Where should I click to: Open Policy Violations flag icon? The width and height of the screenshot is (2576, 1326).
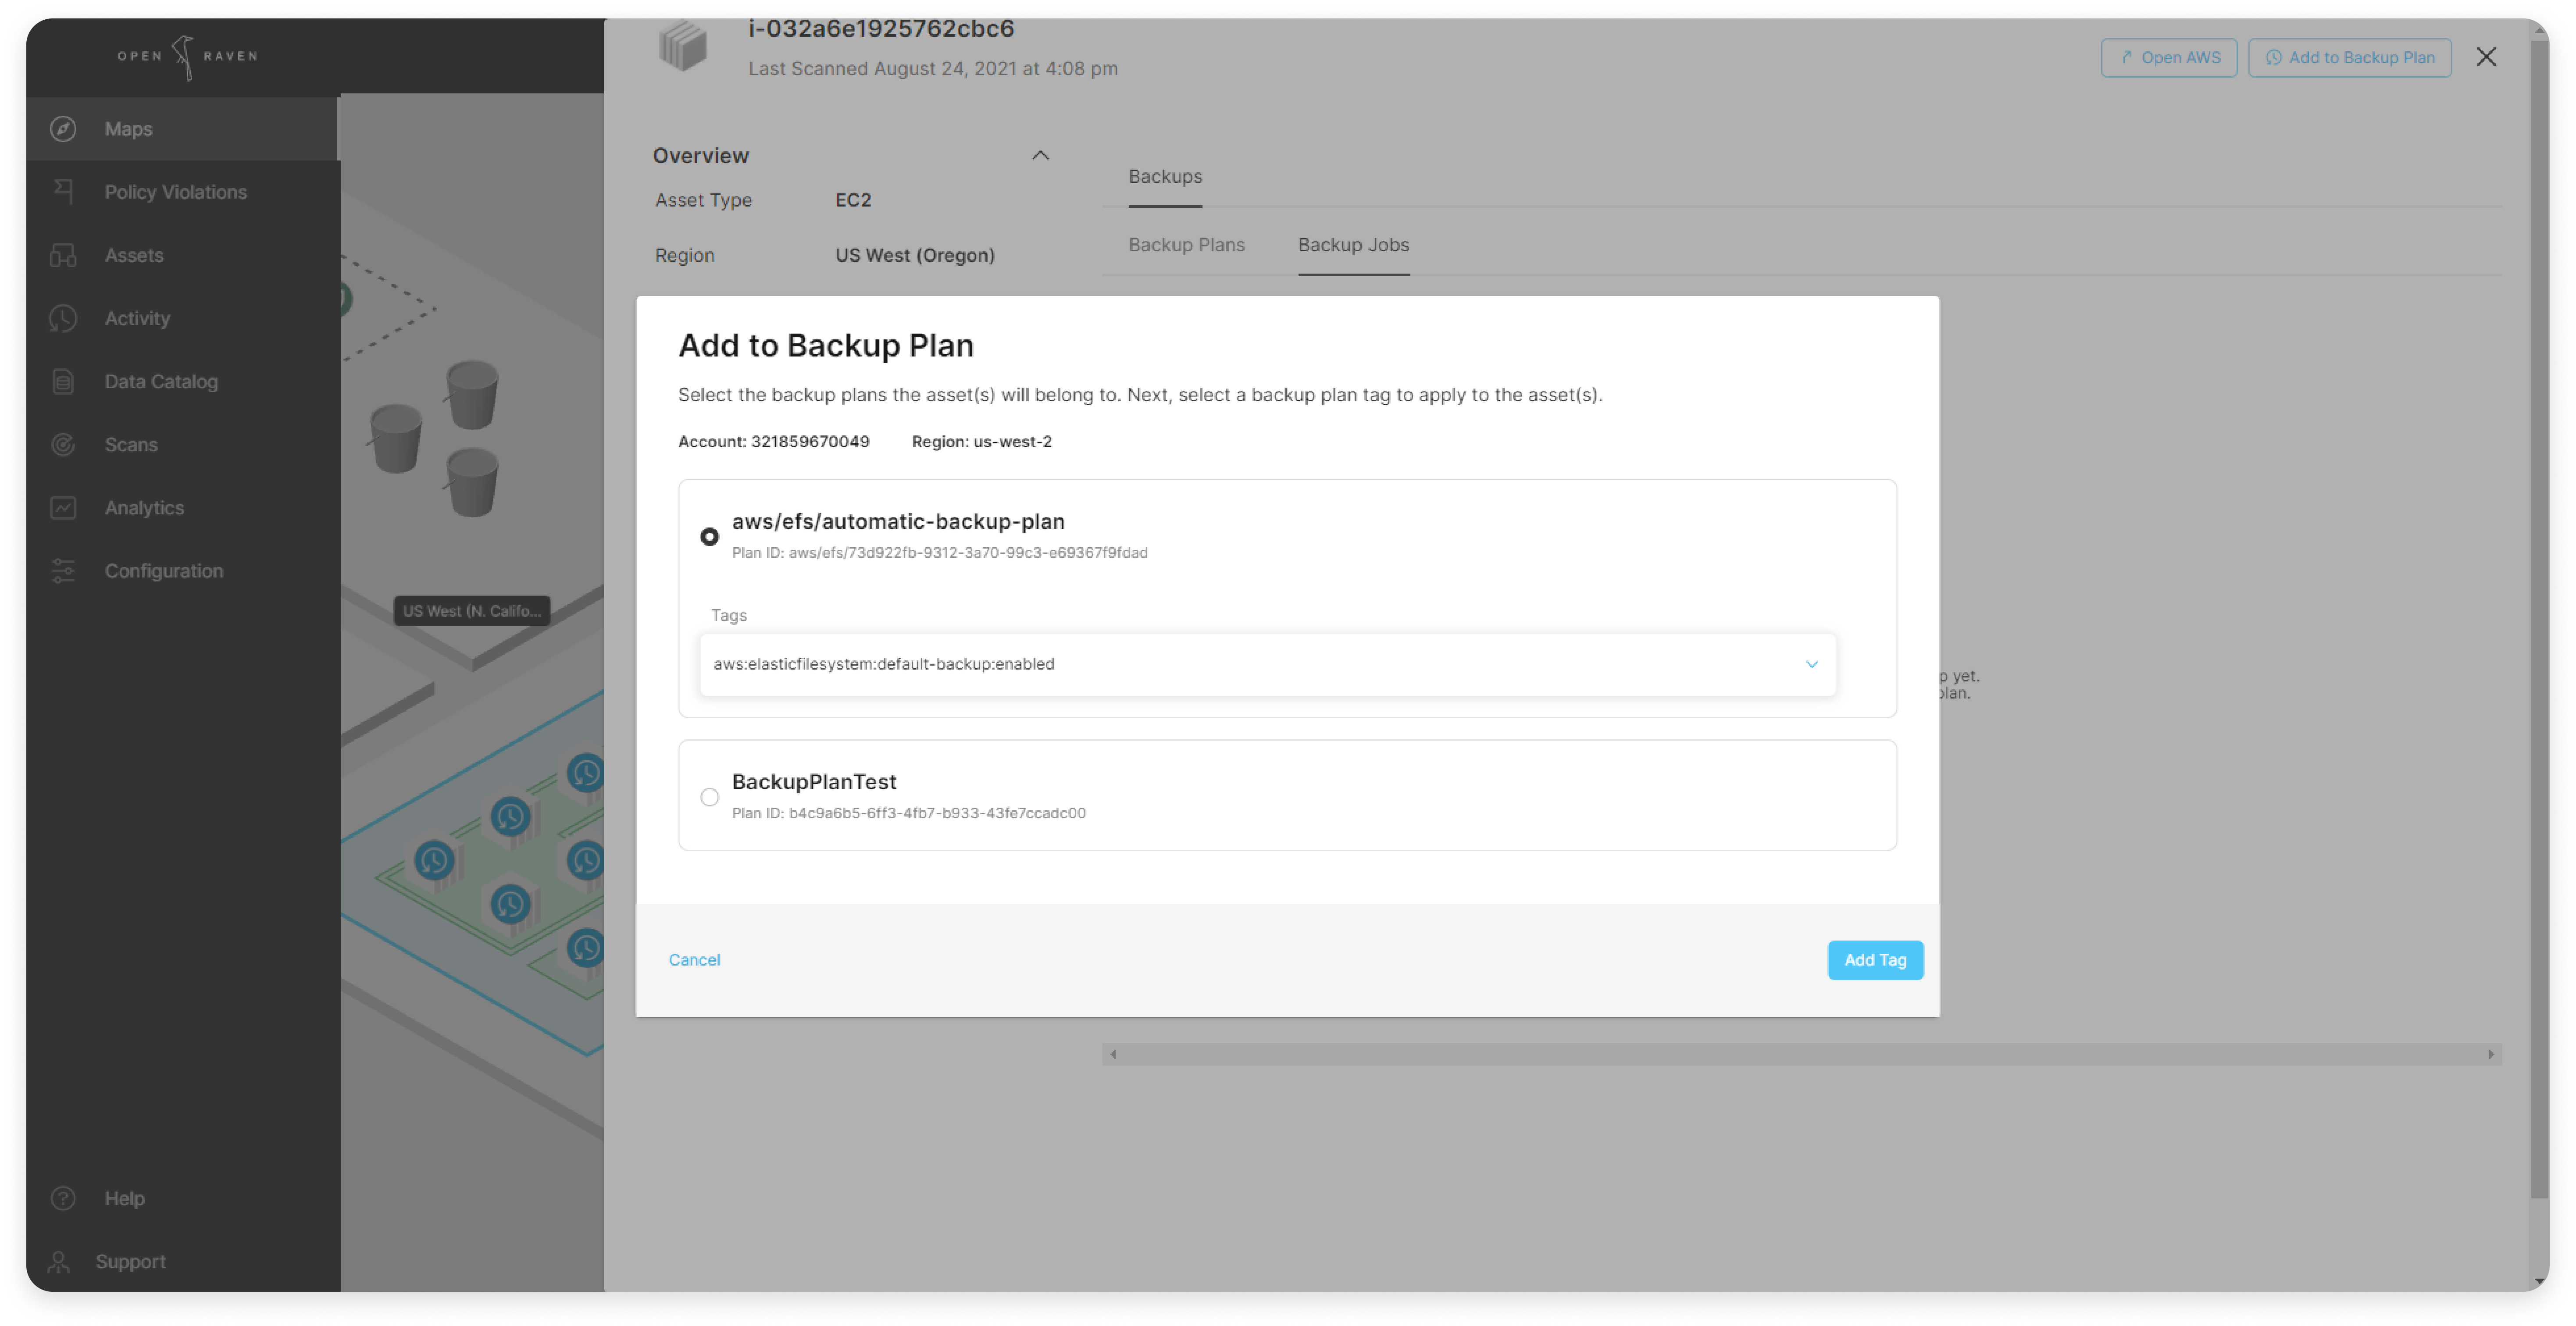63,191
